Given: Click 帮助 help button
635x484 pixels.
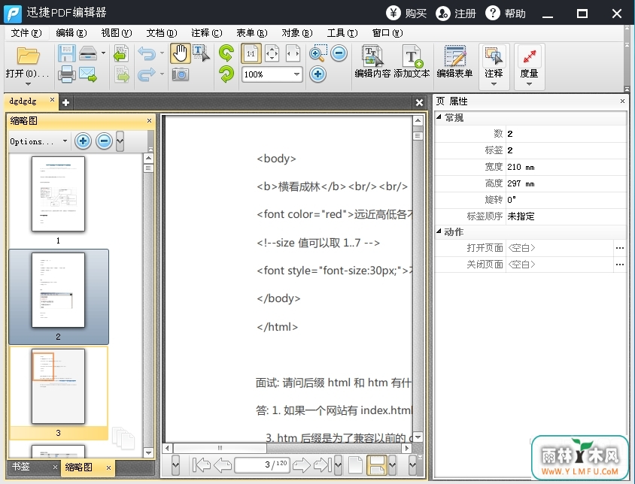Looking at the screenshot, I should tap(506, 14).
